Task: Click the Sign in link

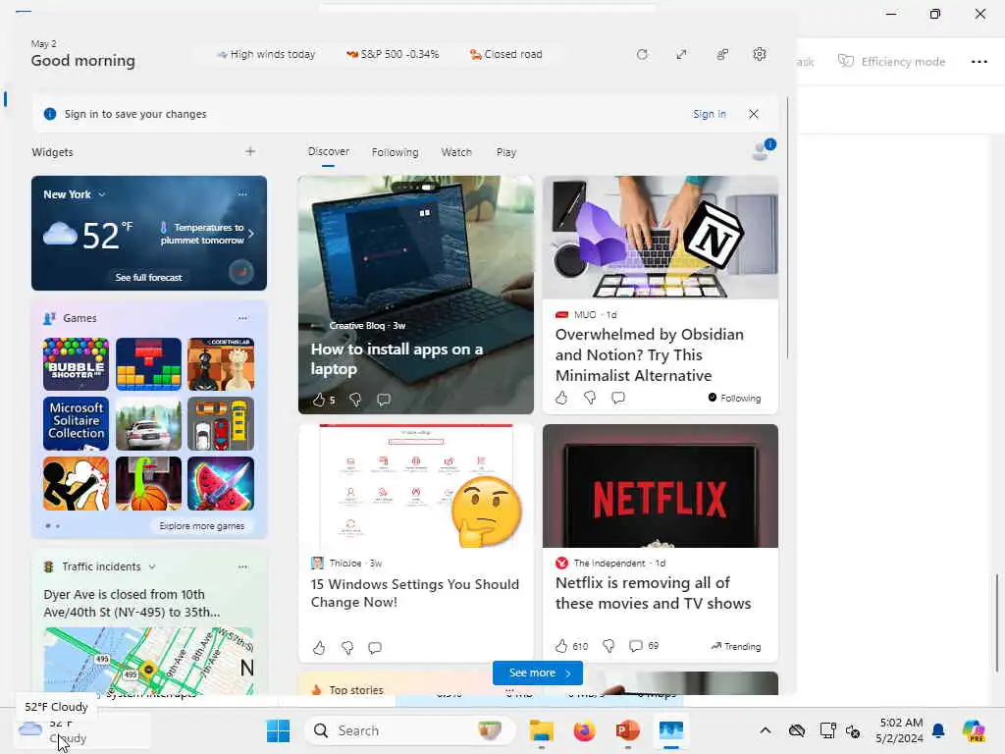Action: pos(709,114)
